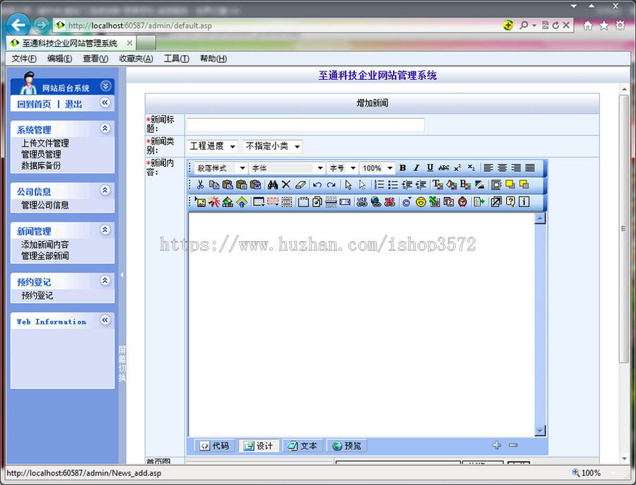Insert a WEB hyperlink
Image resolution: width=636 pixels, height=485 pixels.
click(x=362, y=201)
